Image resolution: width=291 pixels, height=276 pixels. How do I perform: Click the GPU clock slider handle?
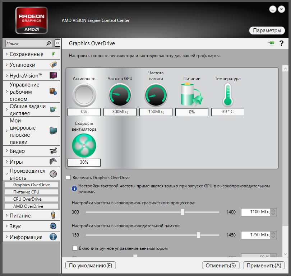coord(183,212)
